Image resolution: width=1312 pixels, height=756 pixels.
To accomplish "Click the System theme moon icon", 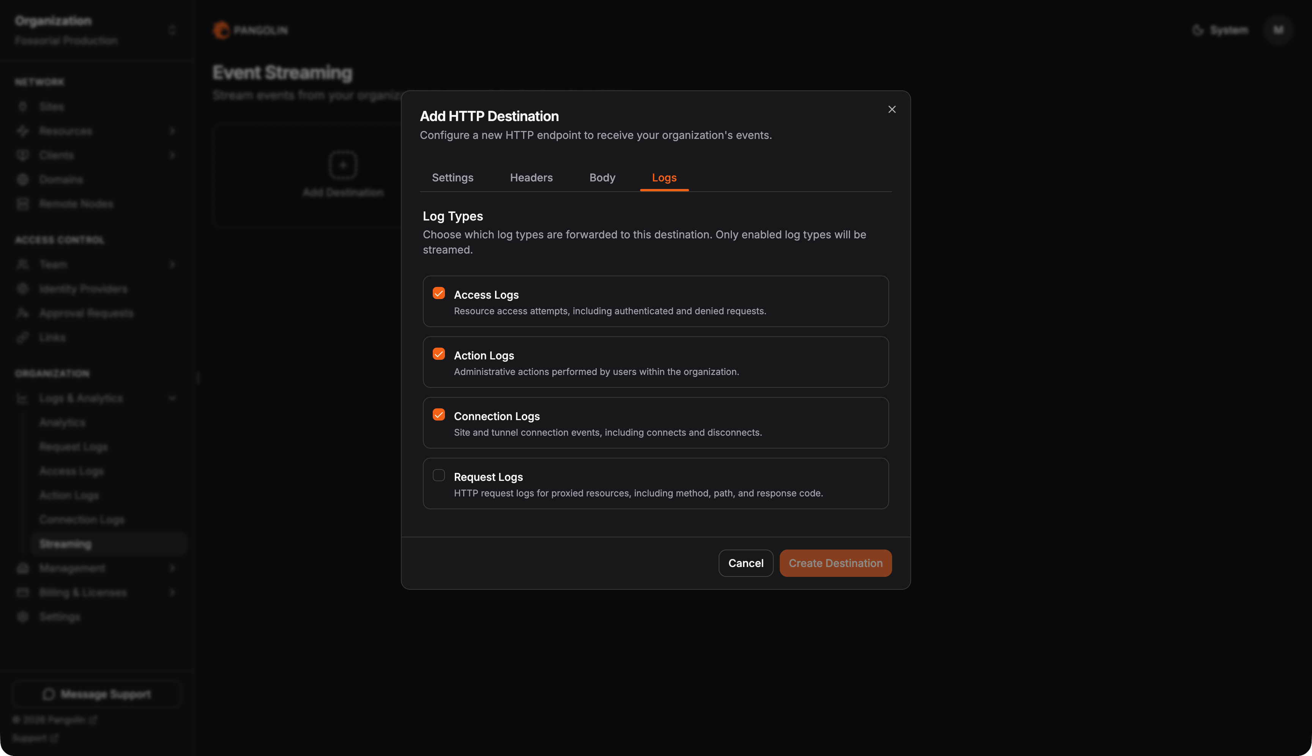I will click(1198, 30).
